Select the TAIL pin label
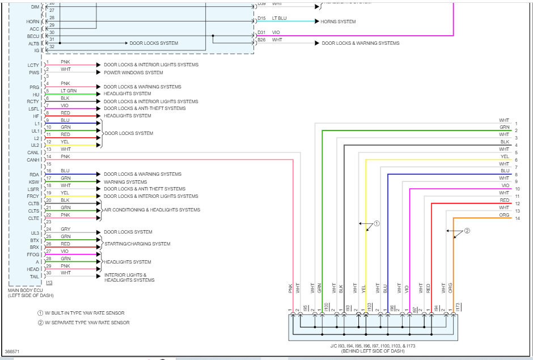This screenshot has height=360, width=533. pyautogui.click(x=35, y=276)
